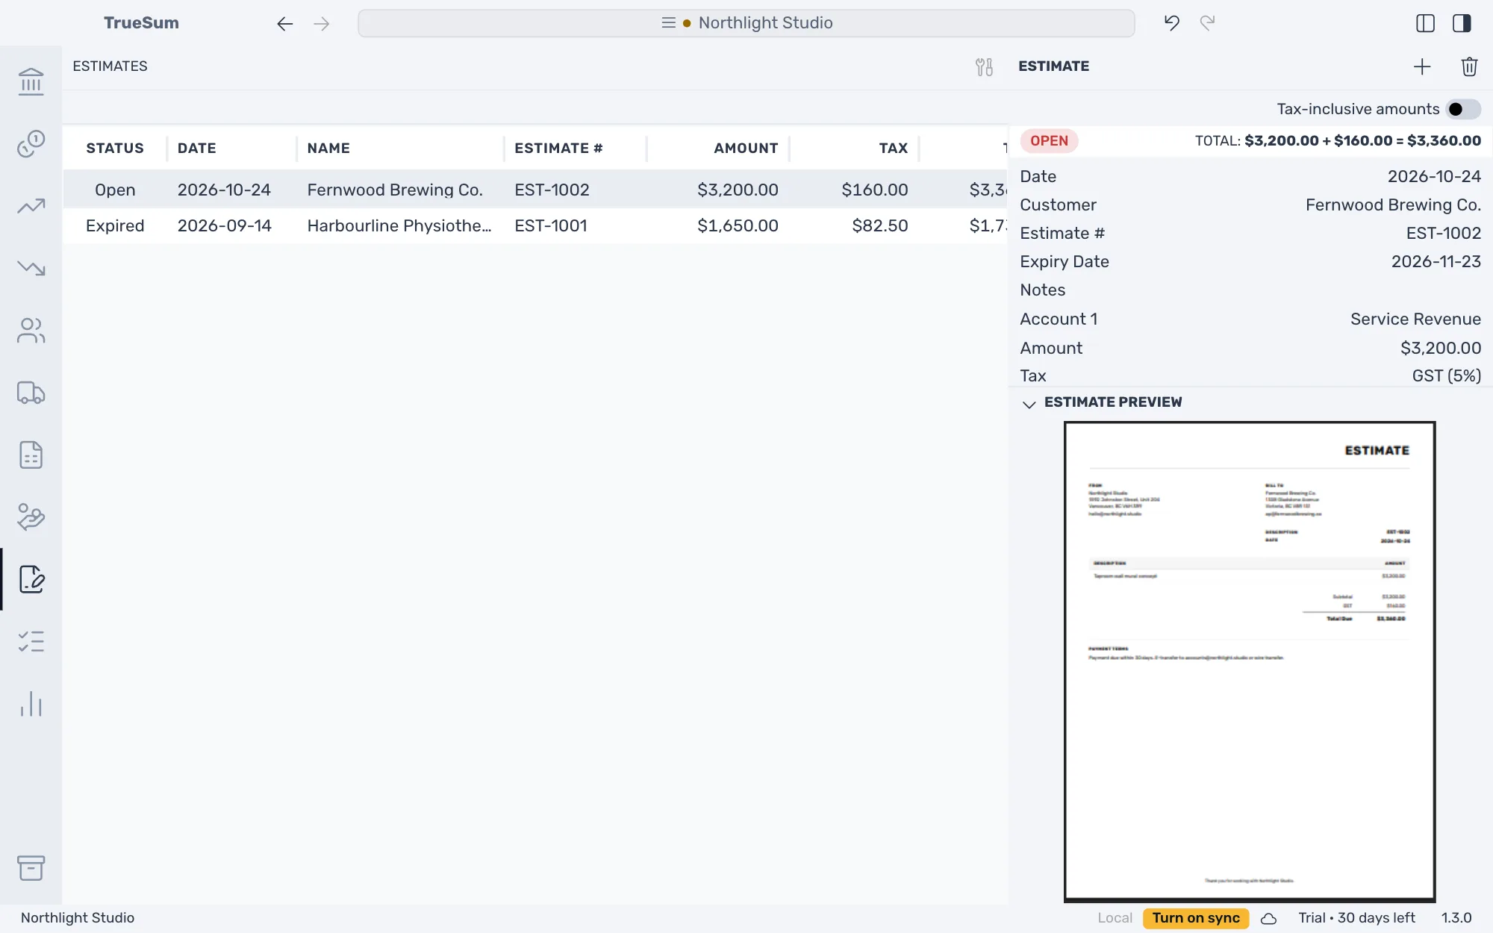This screenshot has height=933, width=1493.
Task: Edit the Tax field GST (5%)
Action: pos(1250,375)
